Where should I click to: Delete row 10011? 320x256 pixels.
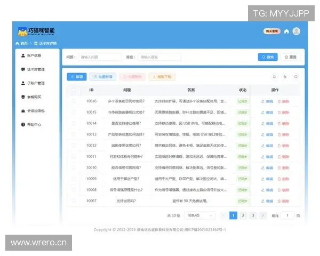pyautogui.click(x=283, y=157)
